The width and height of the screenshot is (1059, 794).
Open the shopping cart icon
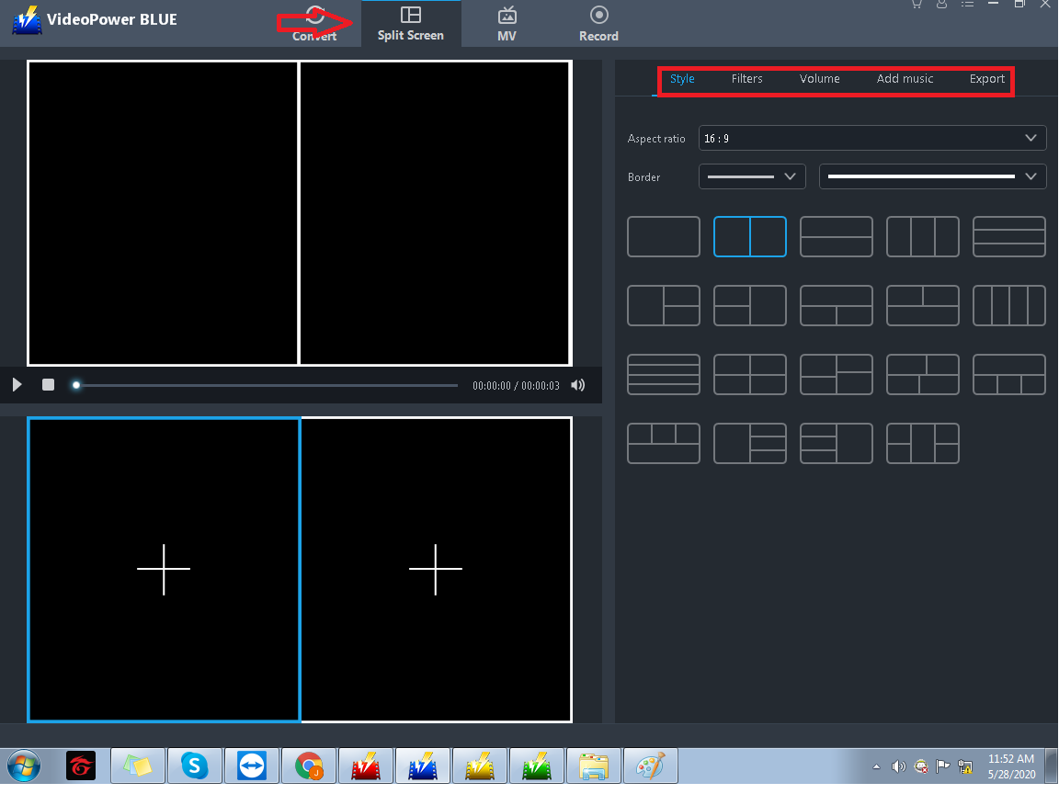(916, 5)
